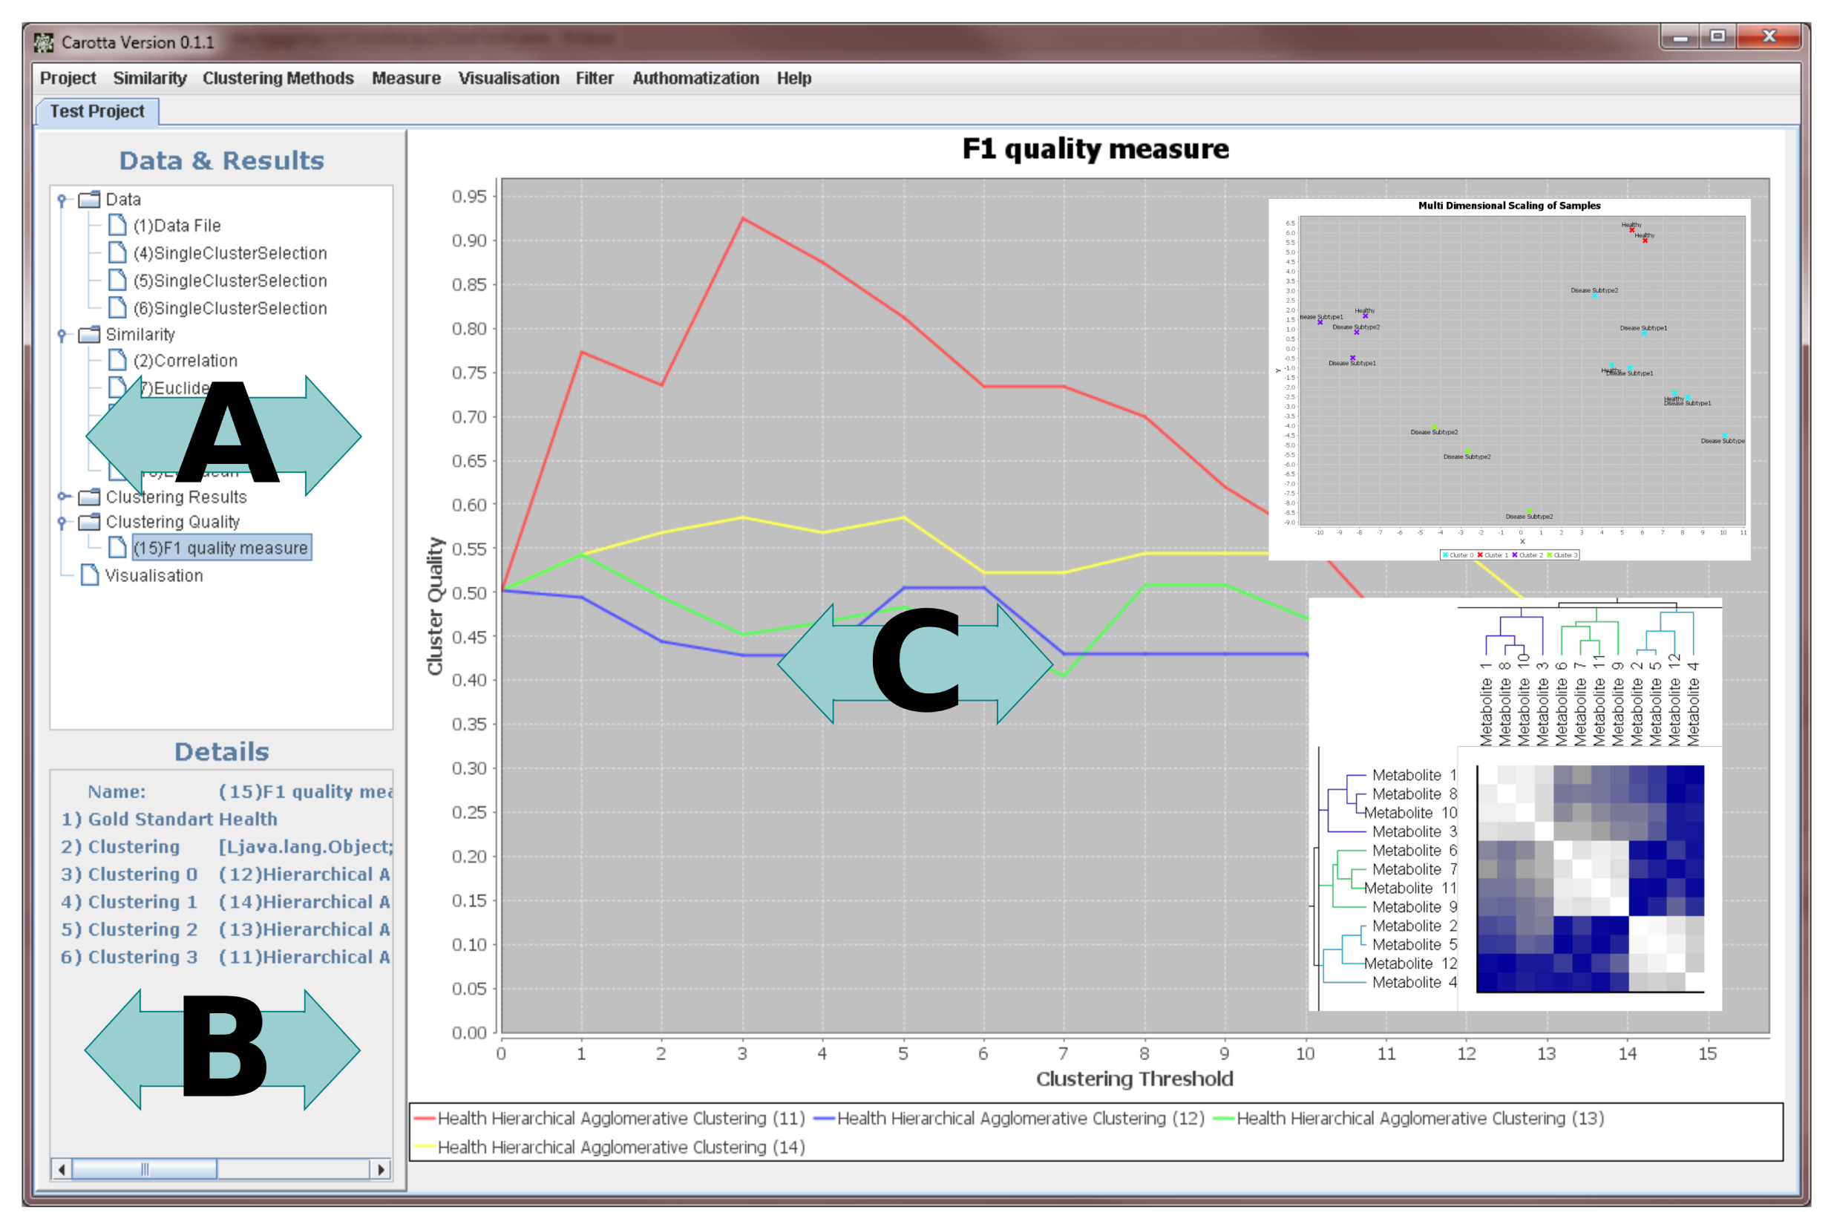Click the Visualisation document icon
The width and height of the screenshot is (1834, 1230).
(x=90, y=576)
